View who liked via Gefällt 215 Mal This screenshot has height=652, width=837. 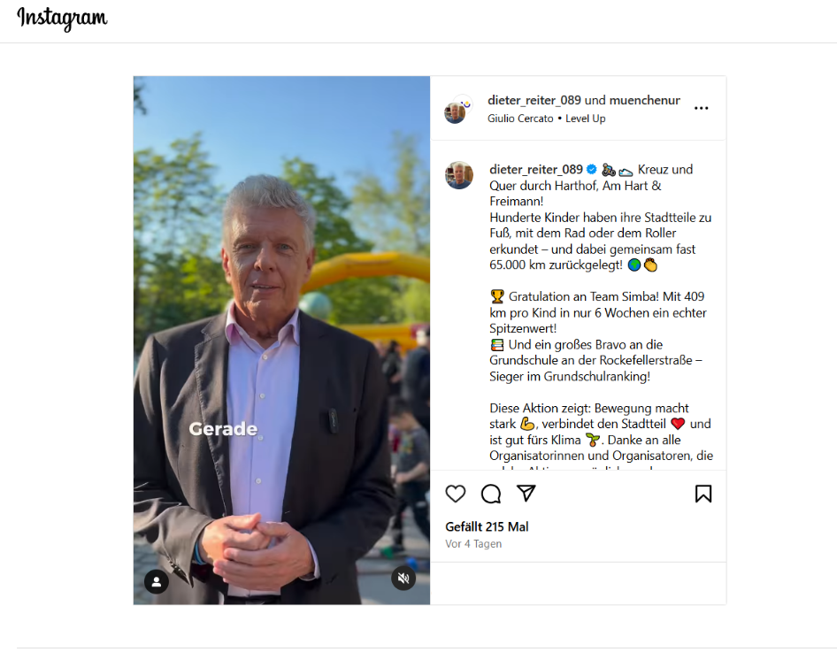[487, 526]
